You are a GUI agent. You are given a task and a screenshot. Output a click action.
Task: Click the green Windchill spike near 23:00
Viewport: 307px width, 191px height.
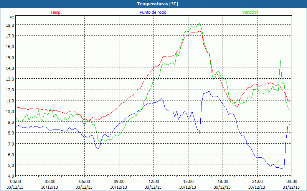click(x=281, y=60)
